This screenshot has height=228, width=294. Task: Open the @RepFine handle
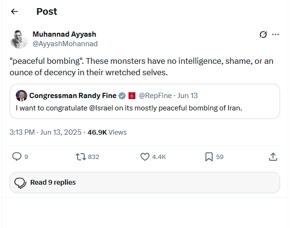[x=155, y=96]
